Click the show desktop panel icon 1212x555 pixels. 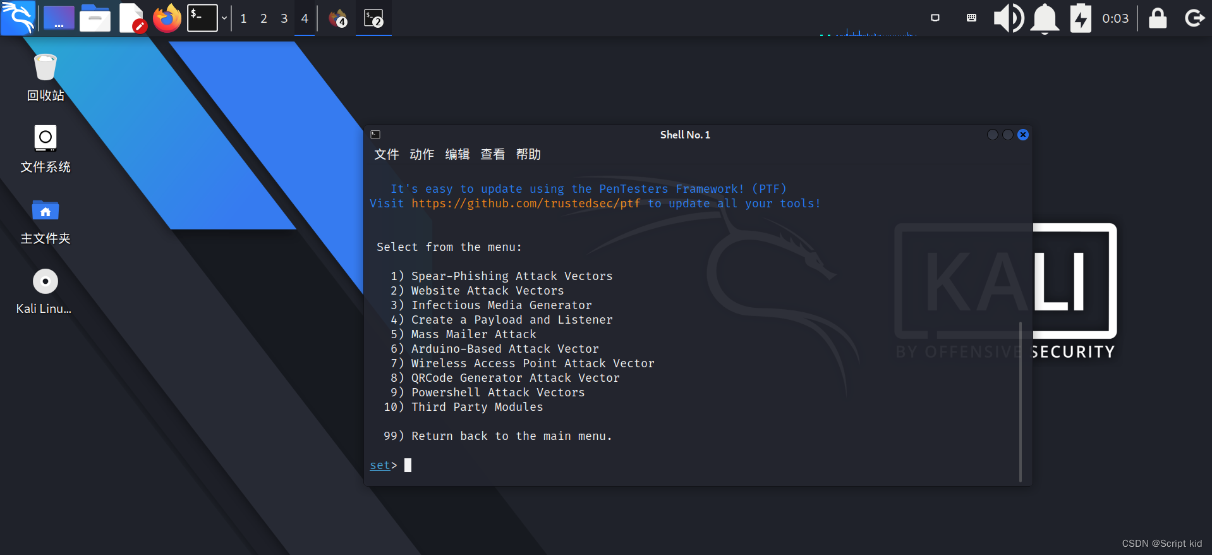point(59,18)
